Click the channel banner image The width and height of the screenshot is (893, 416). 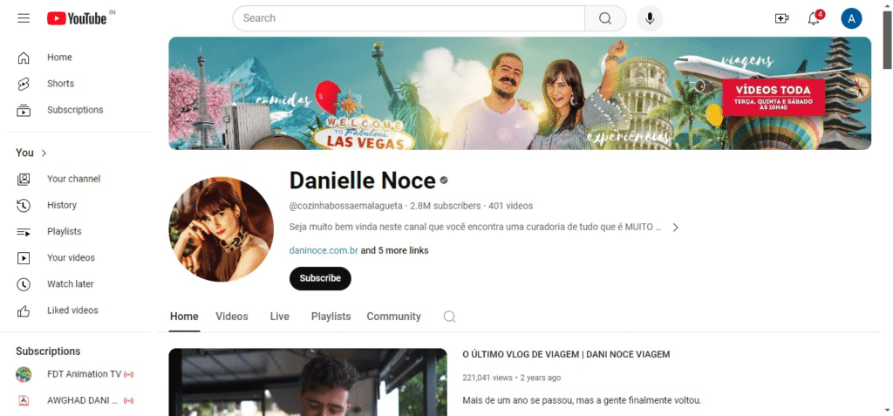click(520, 93)
